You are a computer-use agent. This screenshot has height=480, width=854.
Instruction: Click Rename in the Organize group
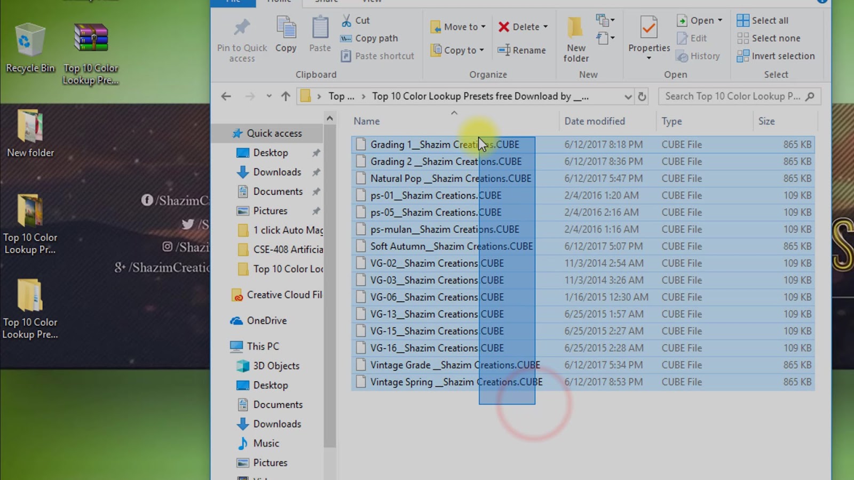tap(522, 50)
